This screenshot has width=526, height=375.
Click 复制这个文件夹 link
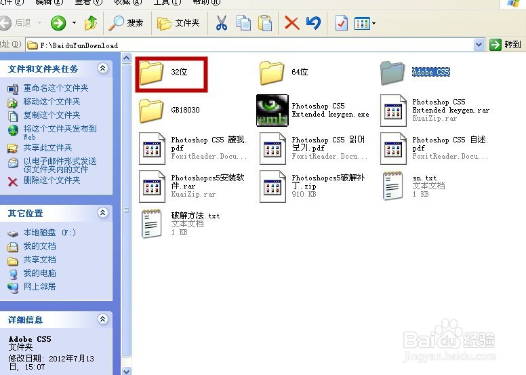click(52, 115)
